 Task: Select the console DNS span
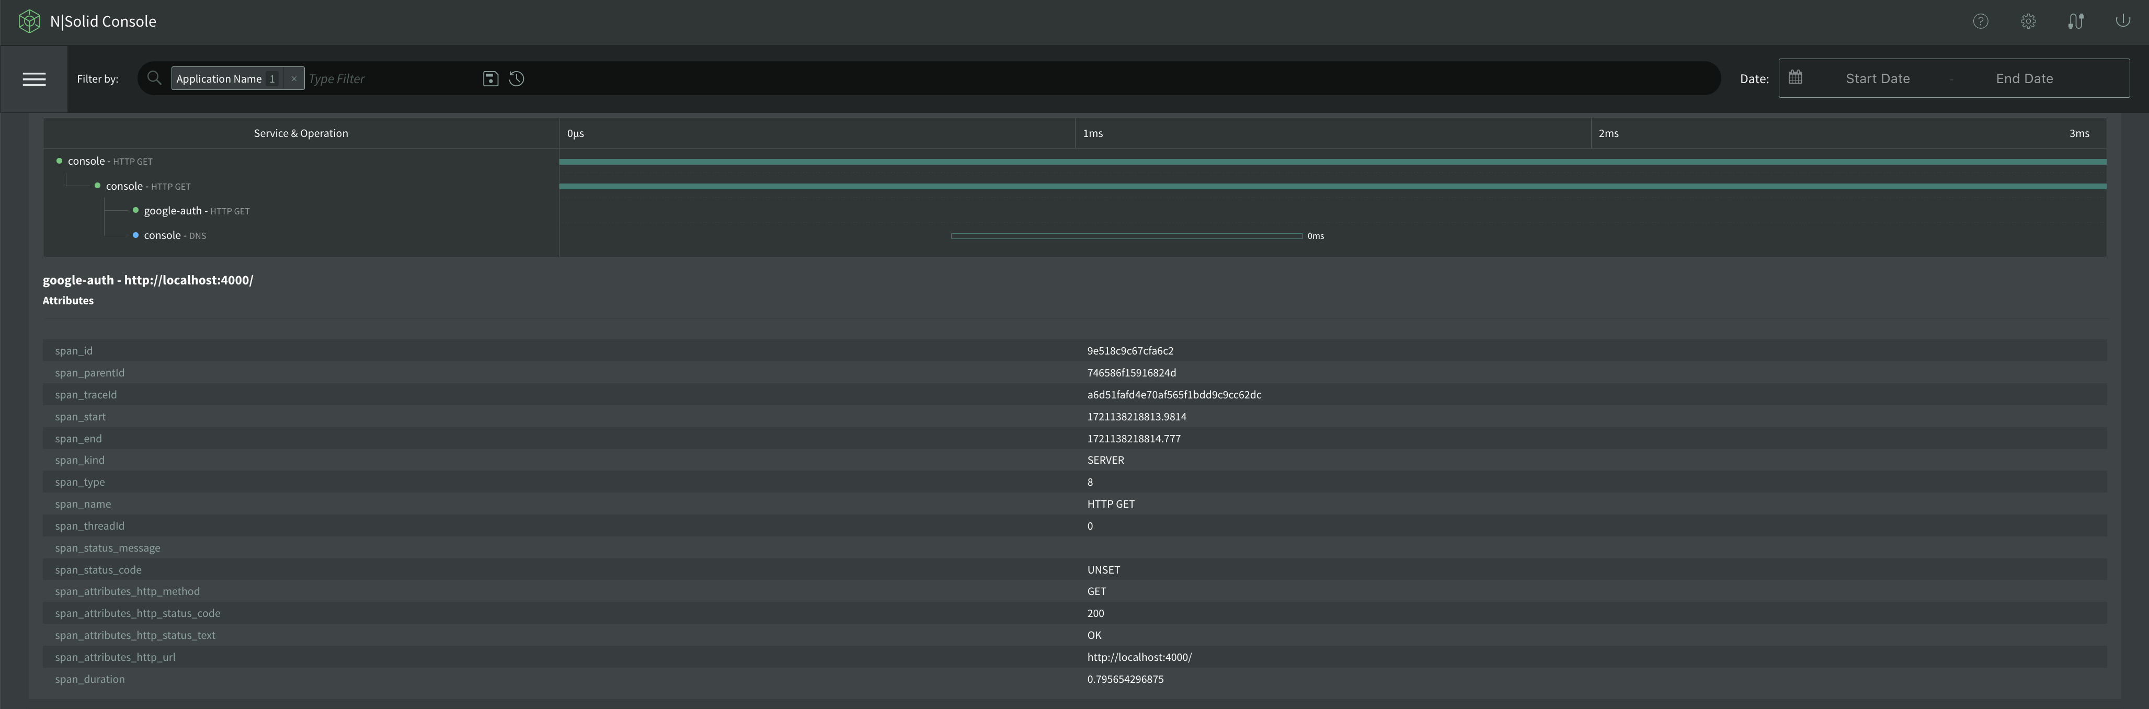coord(174,235)
